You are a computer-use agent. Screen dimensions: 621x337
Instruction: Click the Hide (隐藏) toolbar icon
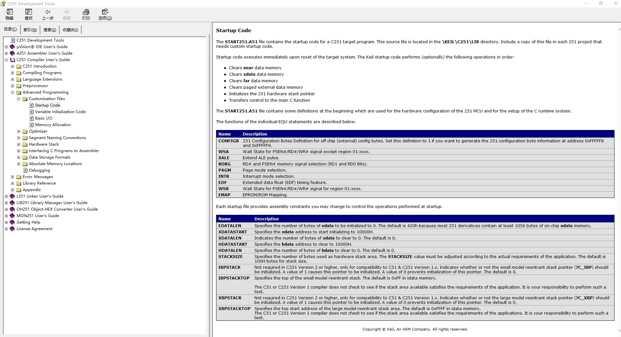9,14
